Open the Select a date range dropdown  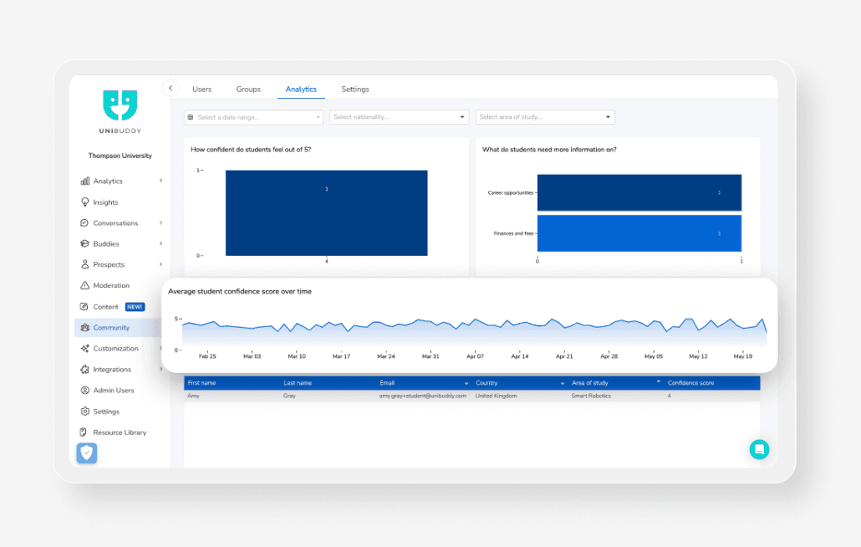[x=253, y=117]
